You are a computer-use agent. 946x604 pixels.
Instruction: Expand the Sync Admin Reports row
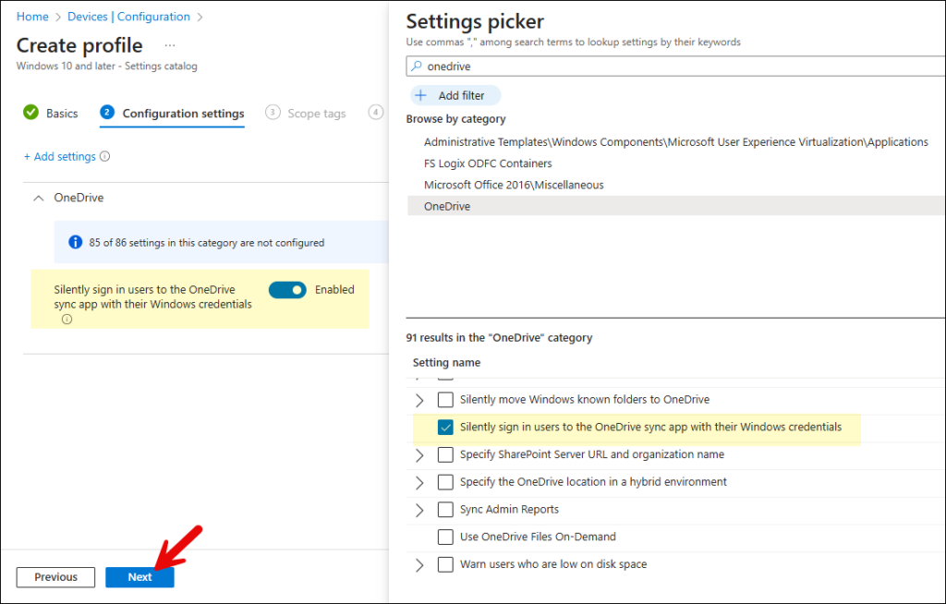click(420, 510)
